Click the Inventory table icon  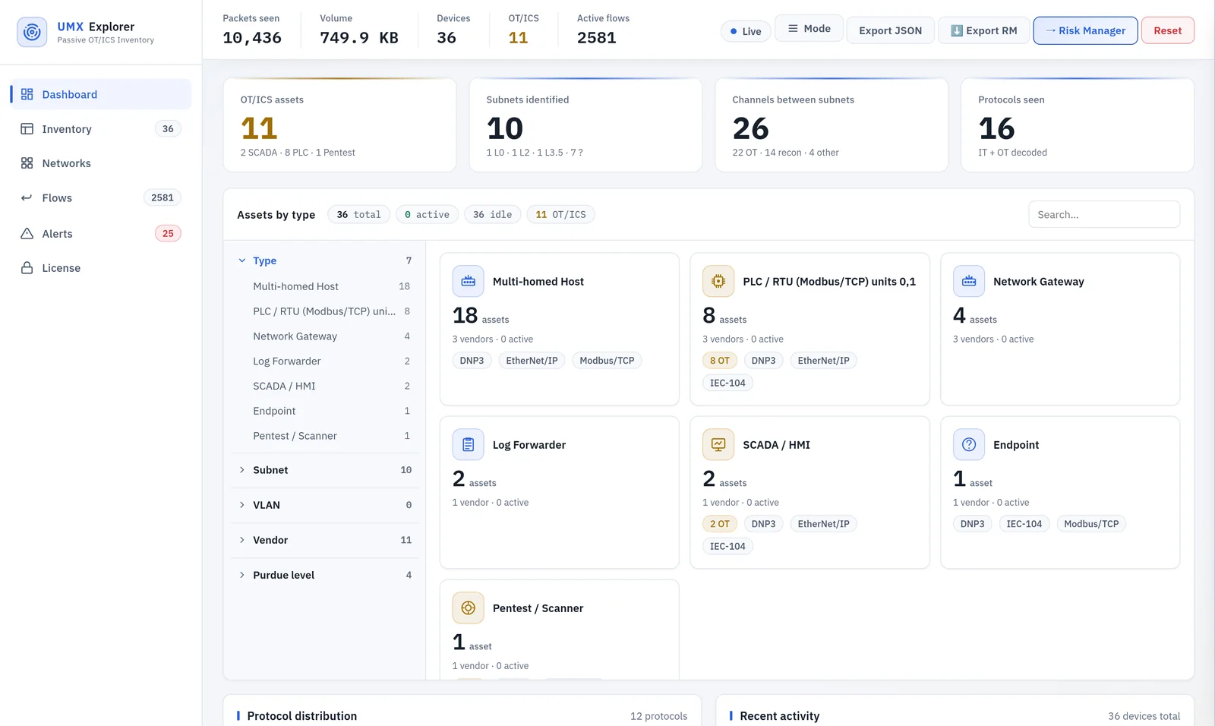pos(27,129)
